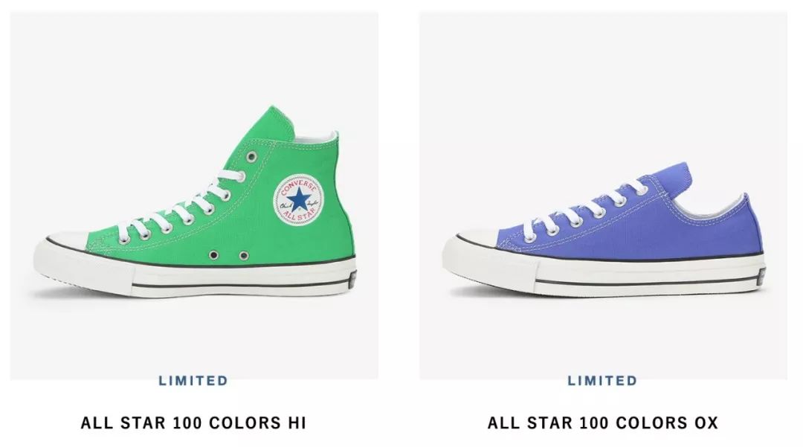The width and height of the screenshot is (803, 447).
Task: Open the green high-top sneaker product image
Action: (194, 196)
